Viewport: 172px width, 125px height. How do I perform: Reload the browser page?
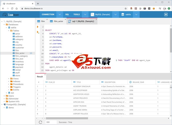(x=12, y=8)
